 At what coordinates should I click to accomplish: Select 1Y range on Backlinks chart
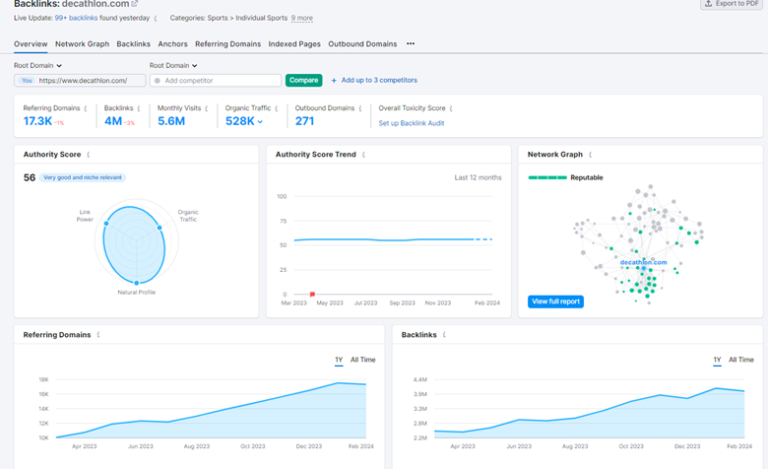(x=718, y=360)
